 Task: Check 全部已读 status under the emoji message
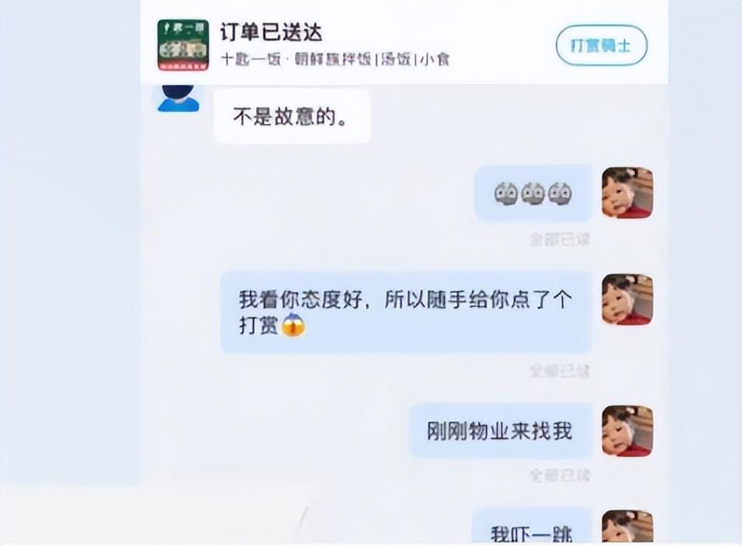[x=560, y=239]
